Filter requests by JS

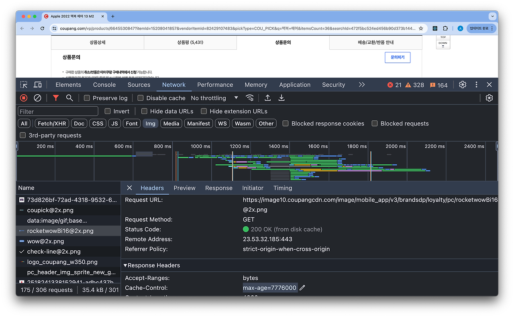114,123
